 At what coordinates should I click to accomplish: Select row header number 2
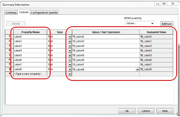point(9,41)
